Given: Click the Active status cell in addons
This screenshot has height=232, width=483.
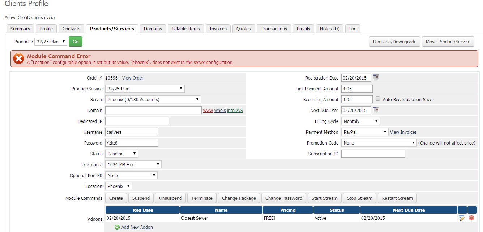Looking at the screenshot, I should pyautogui.click(x=337, y=218).
